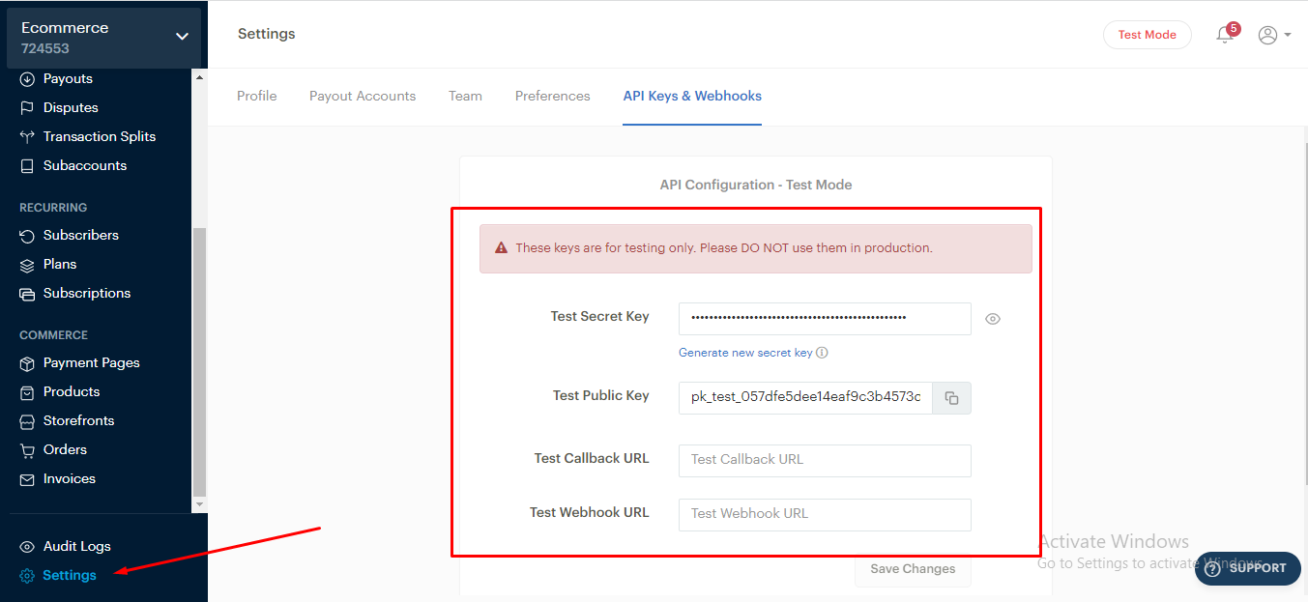
Task: Click Generate new secret key link
Action: pos(745,353)
